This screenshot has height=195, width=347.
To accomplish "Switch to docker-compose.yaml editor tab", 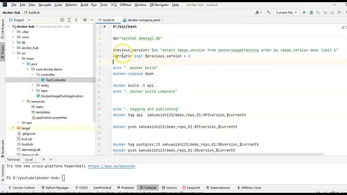I will point(144,20).
